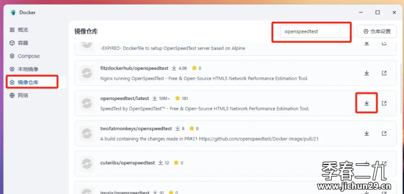This screenshot has height=194, width=404.
Task: Click the fitzdockerhub/openspeedtest image avatar
Action: (86, 73)
